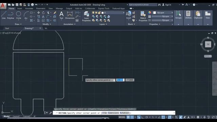Click the new drawing tab plus button
The height and width of the screenshot is (122, 217).
click(x=46, y=28)
